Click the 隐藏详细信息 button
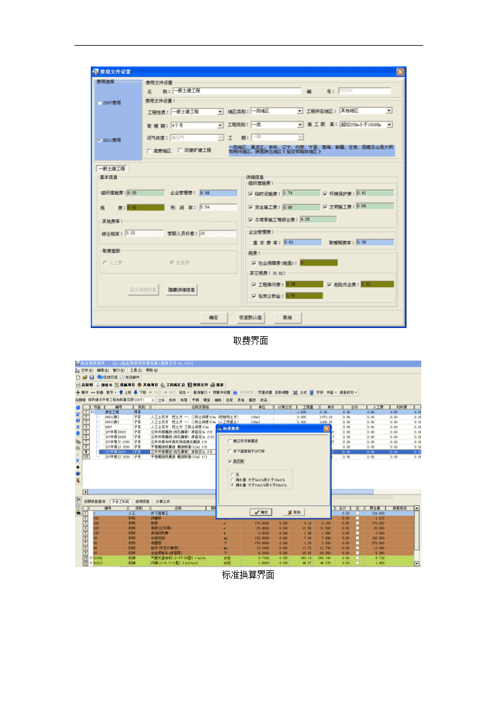Screen dimensions: 497x703 pos(182,290)
